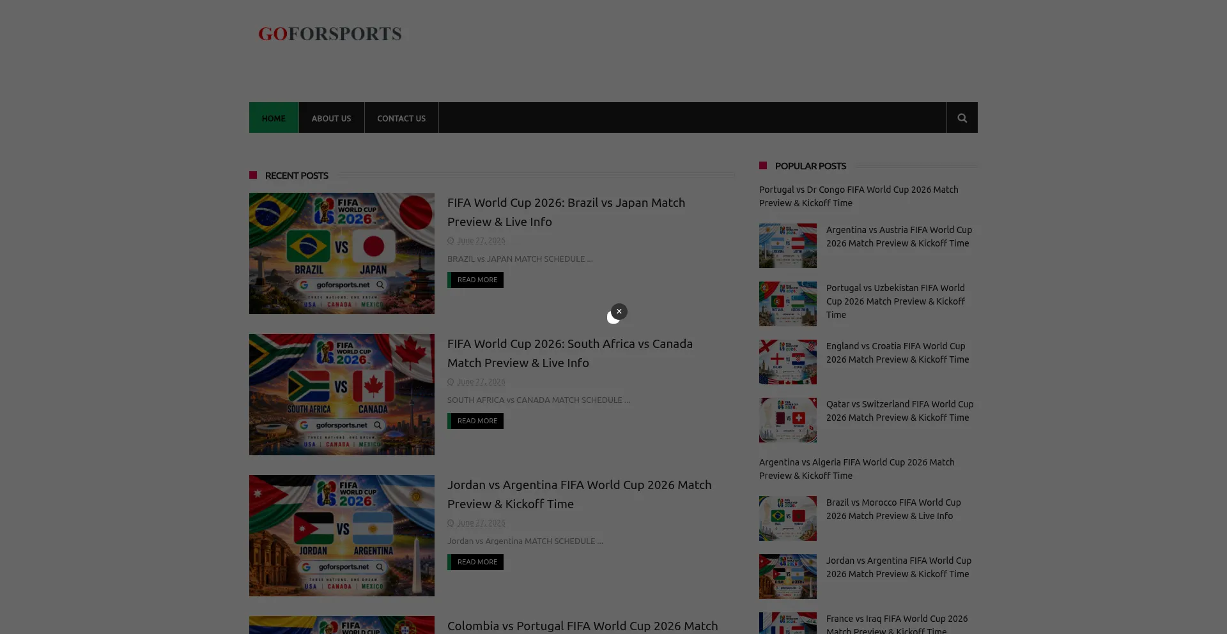Click date under Jordan vs Argentina post
1227x634 pixels.
481,523
